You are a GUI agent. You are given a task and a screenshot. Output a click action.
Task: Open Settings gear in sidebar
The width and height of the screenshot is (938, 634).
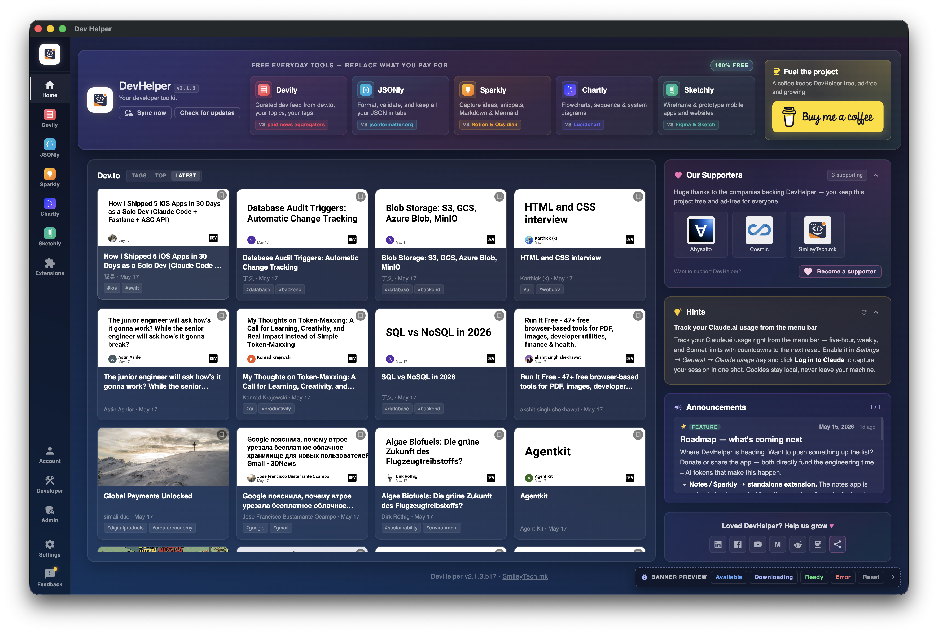click(x=50, y=548)
